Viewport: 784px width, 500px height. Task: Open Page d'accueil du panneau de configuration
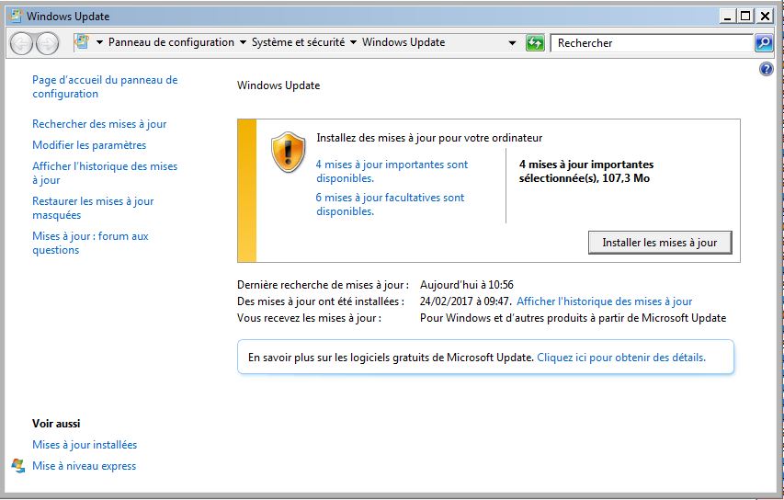pos(105,86)
